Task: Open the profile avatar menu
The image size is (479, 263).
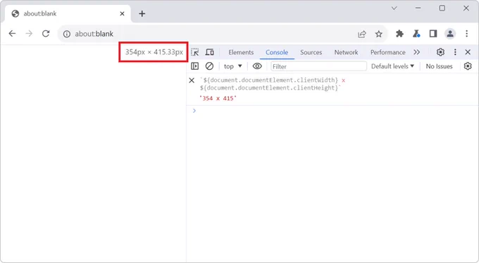Action: (450, 34)
